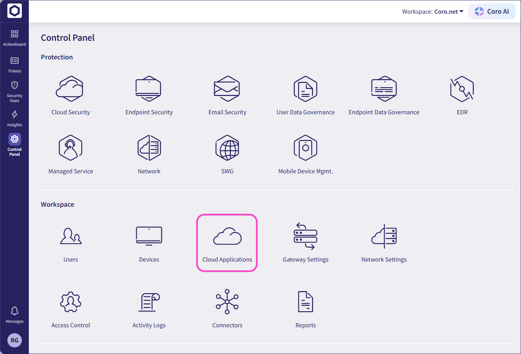
Task: Open Mobile Device Mgmt. module
Action: click(305, 148)
